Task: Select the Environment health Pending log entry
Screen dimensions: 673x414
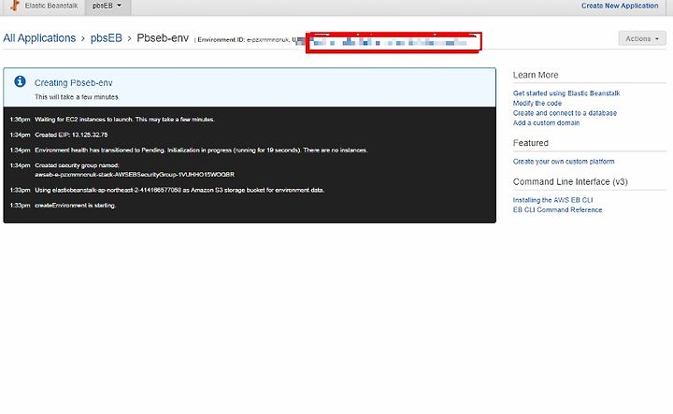Action: (201, 150)
